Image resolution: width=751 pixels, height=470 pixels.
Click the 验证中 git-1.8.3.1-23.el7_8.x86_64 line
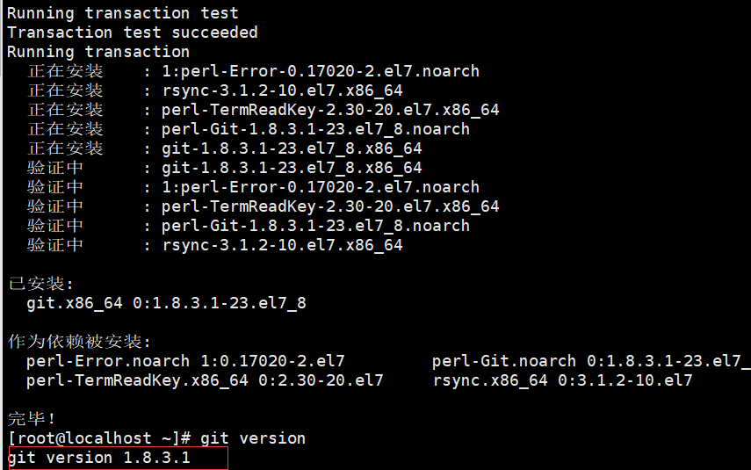tap(225, 168)
